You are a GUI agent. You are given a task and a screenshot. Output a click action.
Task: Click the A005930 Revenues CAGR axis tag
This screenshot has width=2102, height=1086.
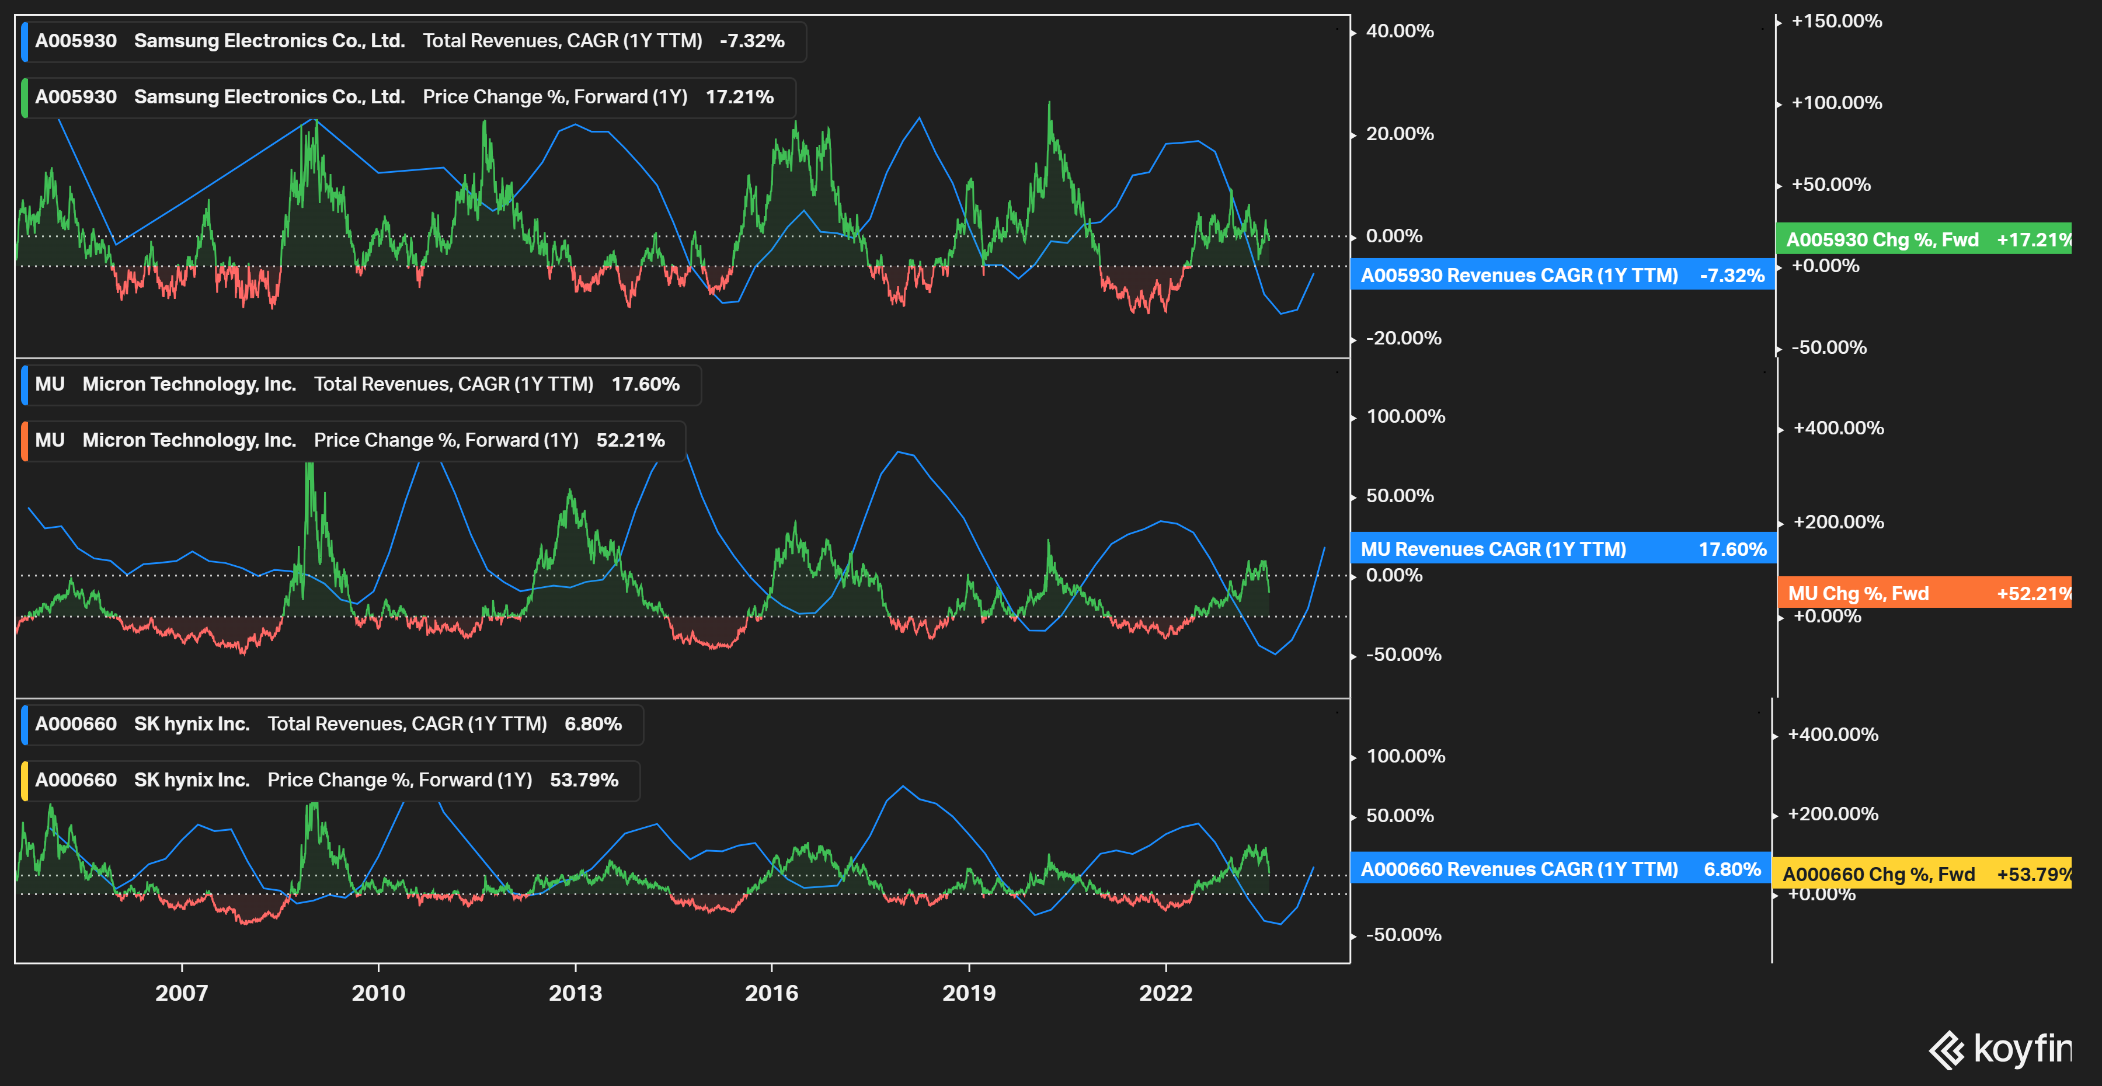[x=1562, y=275]
